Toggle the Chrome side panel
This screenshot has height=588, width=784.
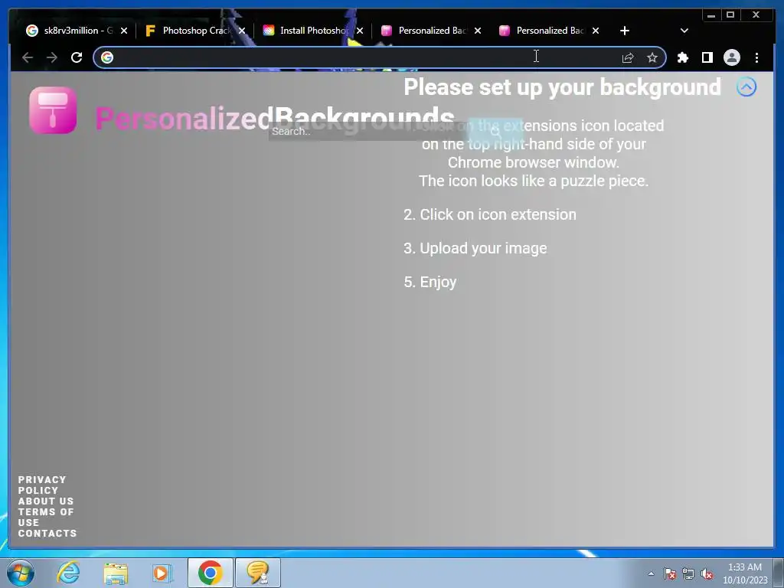[x=707, y=57]
